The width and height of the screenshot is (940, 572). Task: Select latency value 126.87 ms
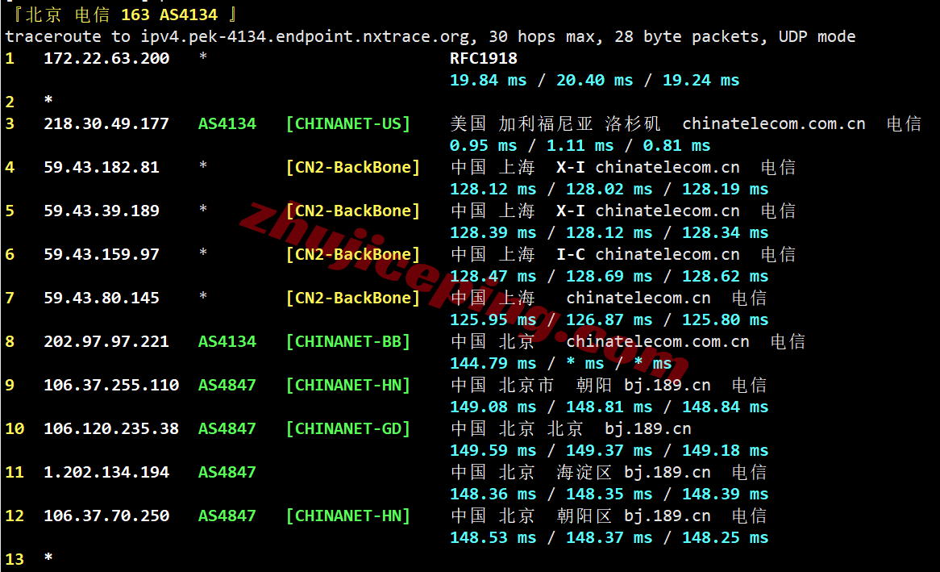point(609,320)
